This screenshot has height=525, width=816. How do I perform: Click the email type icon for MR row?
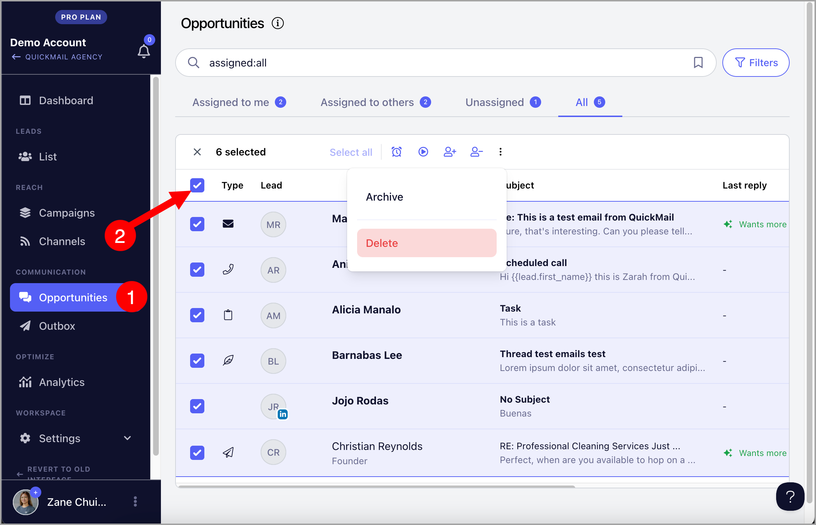[228, 224]
